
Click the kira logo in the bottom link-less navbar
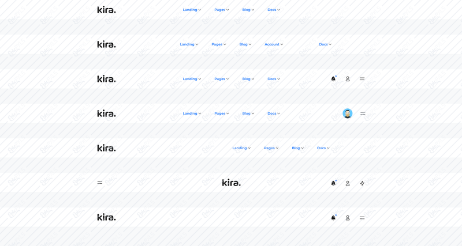[x=106, y=217]
